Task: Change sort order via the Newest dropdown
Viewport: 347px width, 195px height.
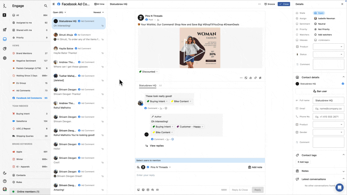Action: pos(98,12)
